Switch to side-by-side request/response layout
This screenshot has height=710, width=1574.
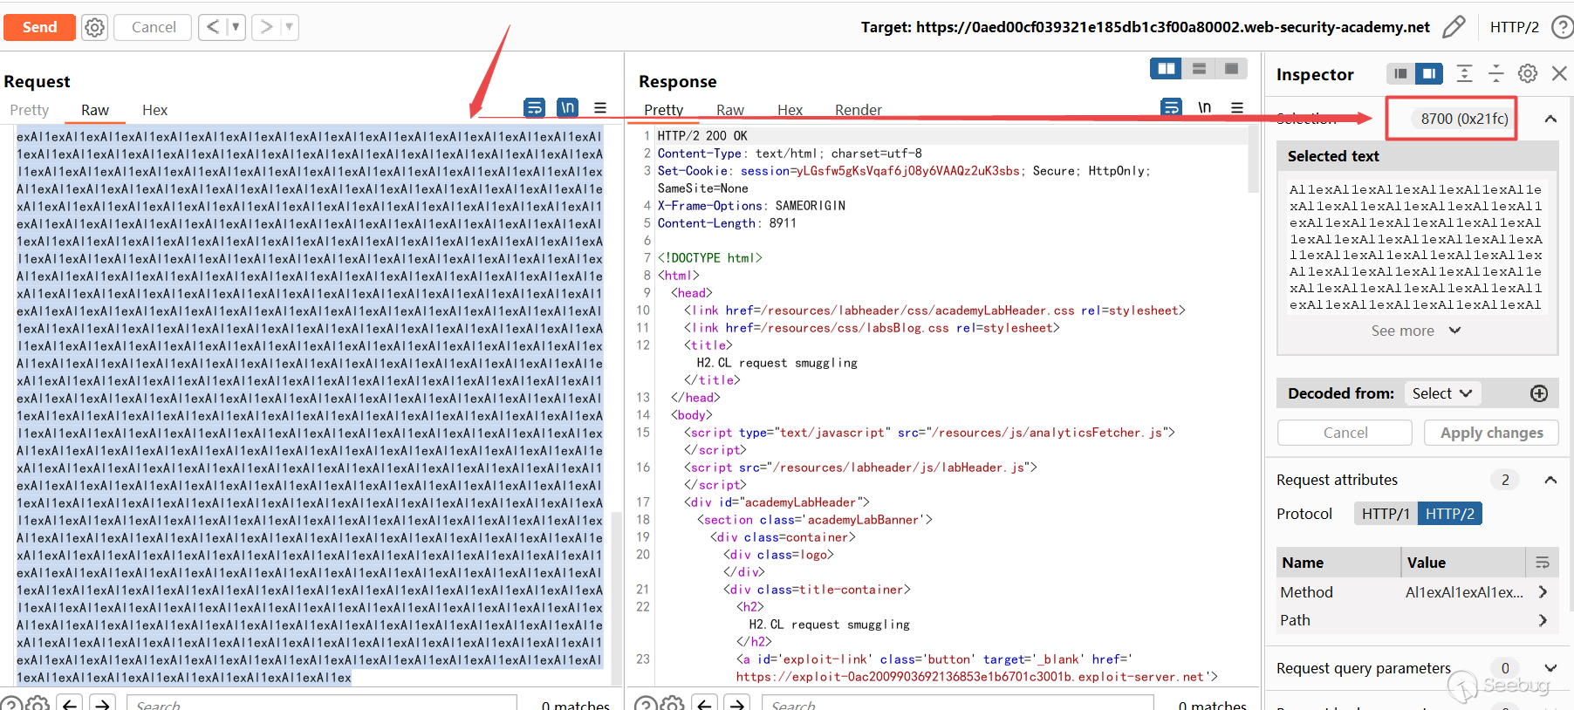tap(1166, 69)
